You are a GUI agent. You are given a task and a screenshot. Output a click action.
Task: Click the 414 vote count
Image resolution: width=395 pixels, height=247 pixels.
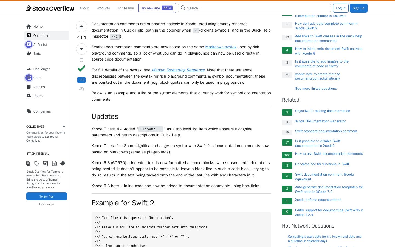[x=81, y=38]
